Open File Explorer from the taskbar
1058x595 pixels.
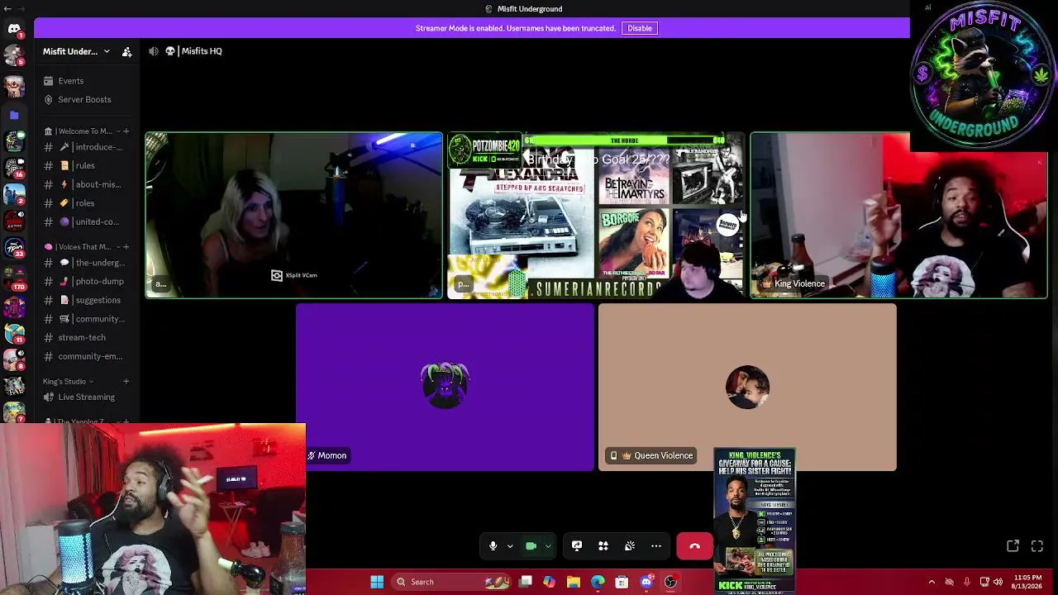pyautogui.click(x=574, y=582)
